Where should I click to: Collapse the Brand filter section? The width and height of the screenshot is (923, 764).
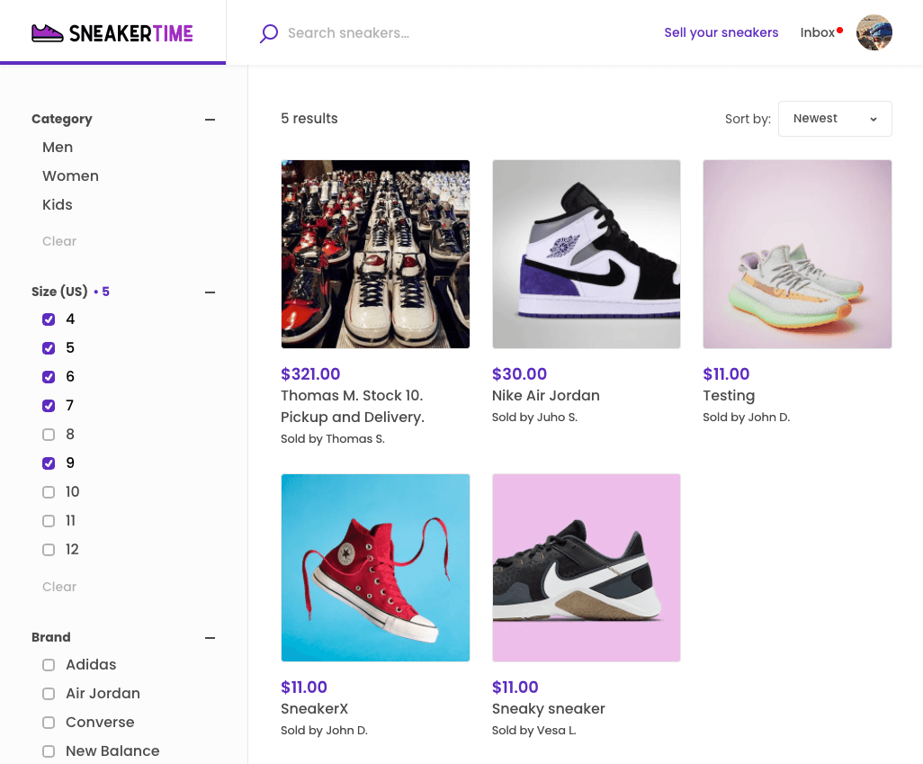pos(211,638)
